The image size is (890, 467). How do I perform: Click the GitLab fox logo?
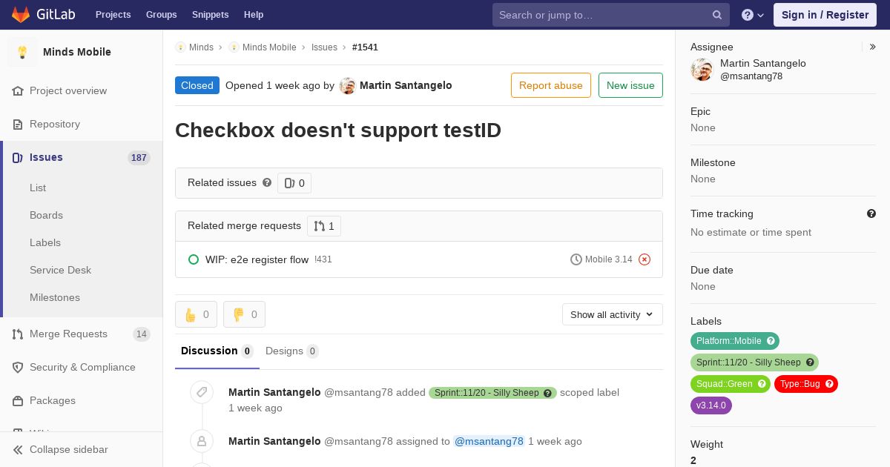coord(21,14)
